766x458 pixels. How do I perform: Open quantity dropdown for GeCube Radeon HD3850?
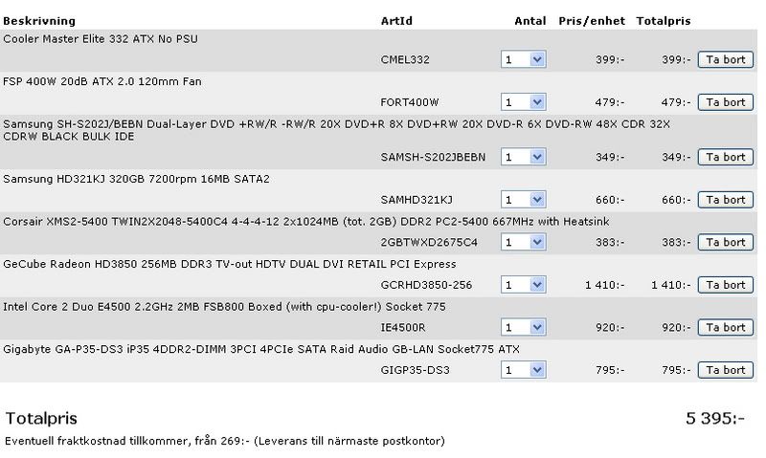523,285
